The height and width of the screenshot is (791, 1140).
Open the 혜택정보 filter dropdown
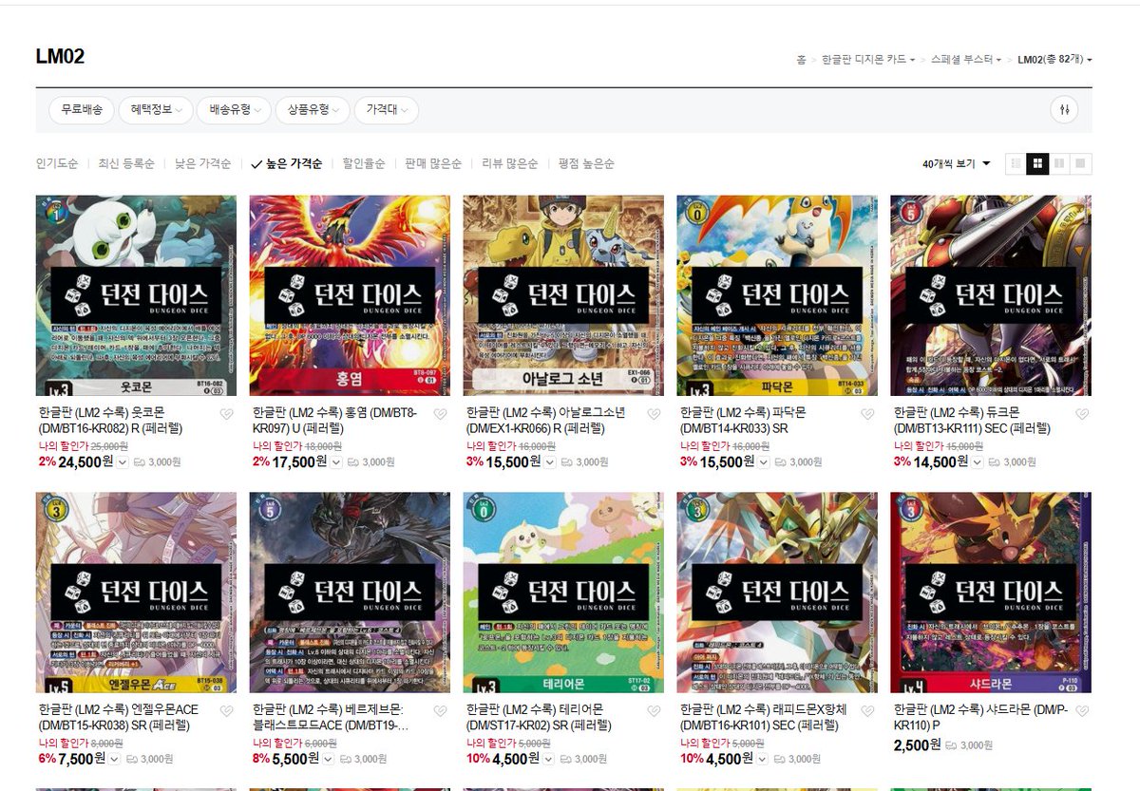(156, 110)
